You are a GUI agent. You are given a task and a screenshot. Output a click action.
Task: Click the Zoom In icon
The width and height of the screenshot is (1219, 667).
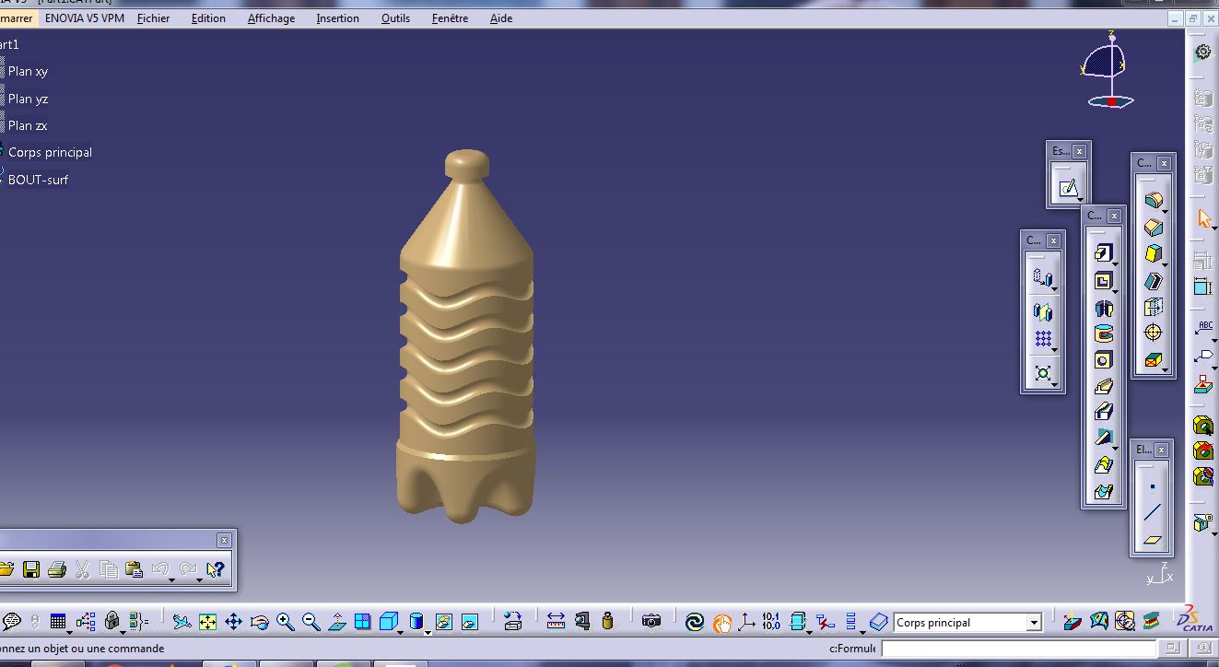click(285, 622)
